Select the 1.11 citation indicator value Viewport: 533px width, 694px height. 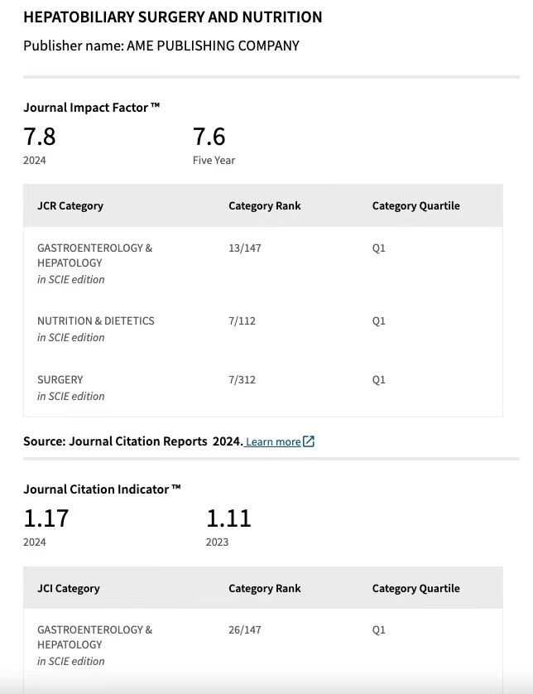pyautogui.click(x=228, y=518)
